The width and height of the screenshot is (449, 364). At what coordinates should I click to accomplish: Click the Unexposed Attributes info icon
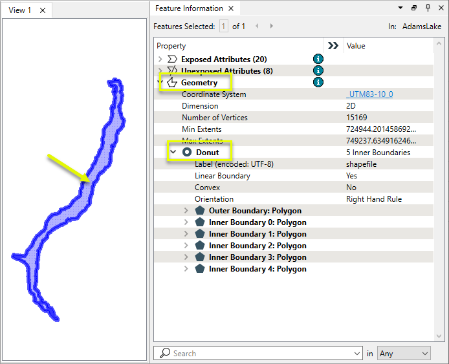(x=318, y=70)
